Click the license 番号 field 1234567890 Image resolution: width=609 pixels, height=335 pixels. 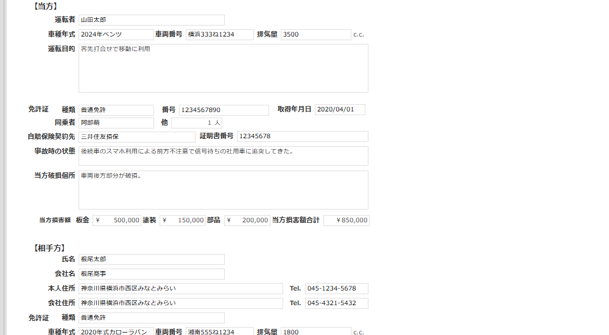223,110
